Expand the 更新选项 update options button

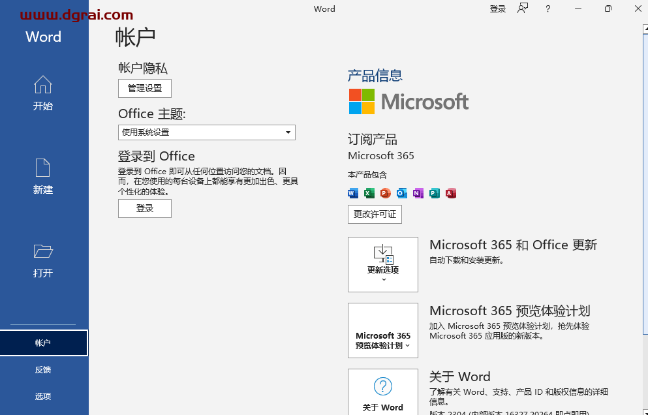(383, 264)
